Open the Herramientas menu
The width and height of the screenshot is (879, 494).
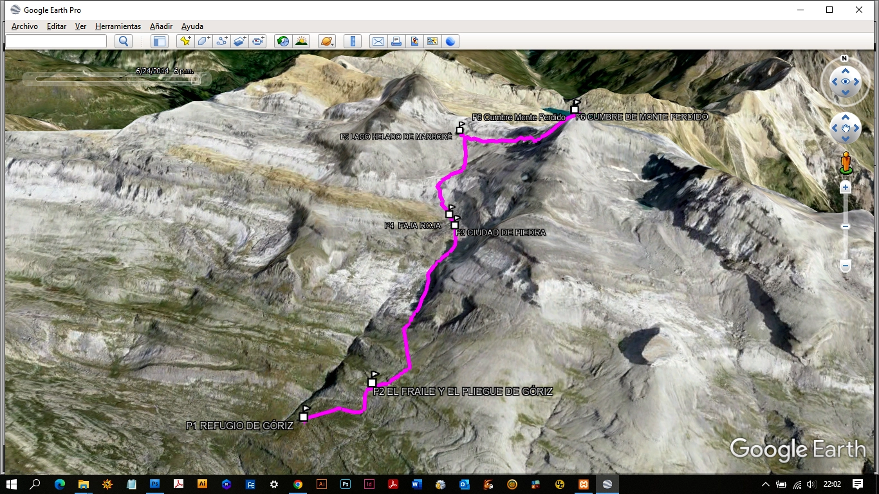(x=118, y=26)
